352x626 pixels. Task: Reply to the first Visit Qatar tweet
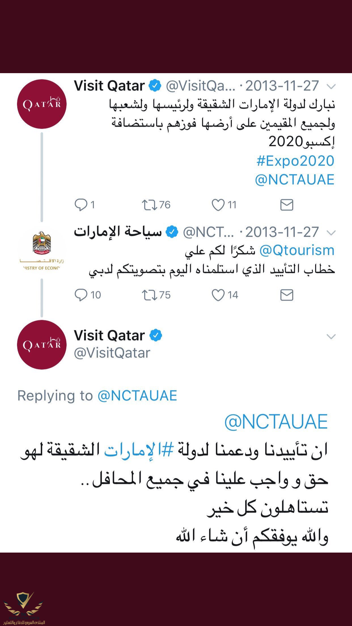tap(81, 205)
